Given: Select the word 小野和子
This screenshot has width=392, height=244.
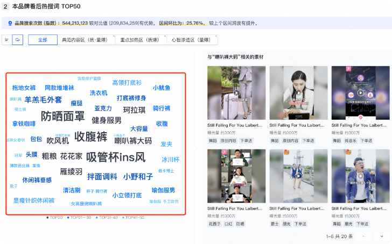Looking at the screenshot, I should [x=138, y=177].
